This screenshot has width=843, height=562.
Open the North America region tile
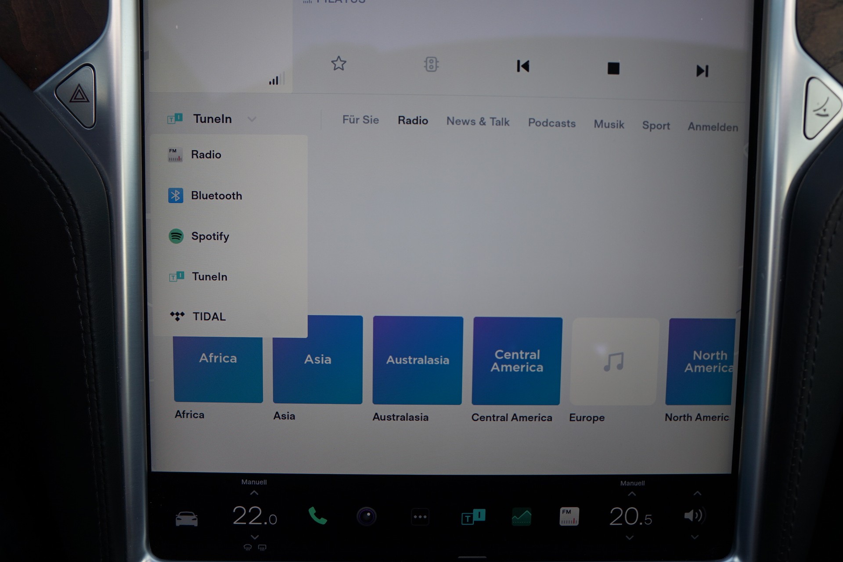(700, 362)
